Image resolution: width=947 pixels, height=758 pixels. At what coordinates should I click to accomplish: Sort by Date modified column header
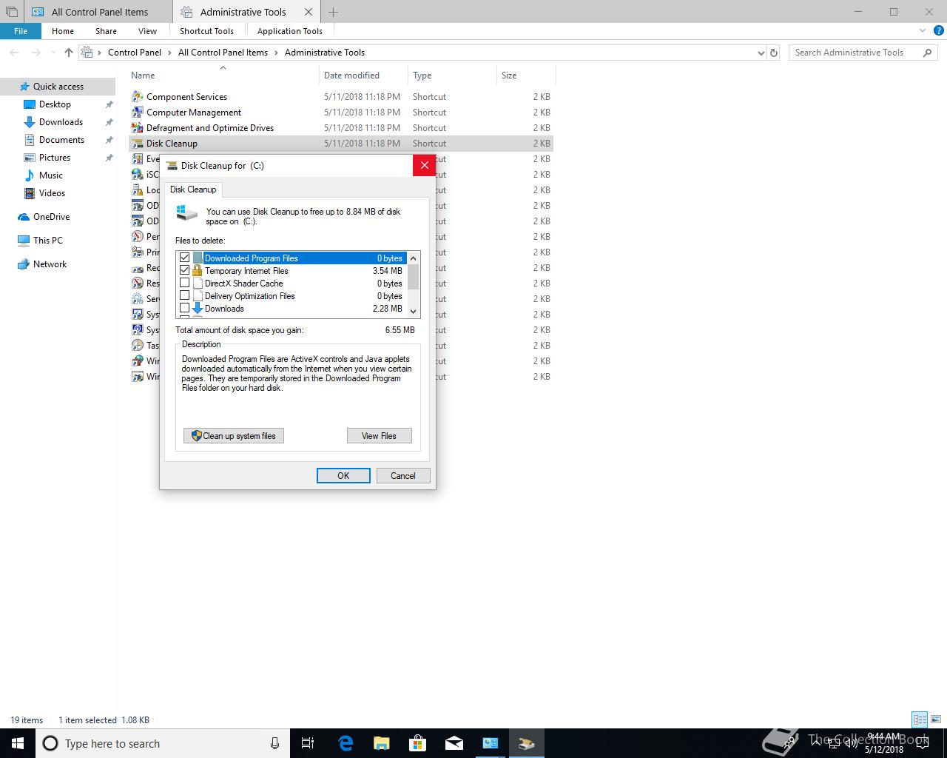(x=351, y=76)
